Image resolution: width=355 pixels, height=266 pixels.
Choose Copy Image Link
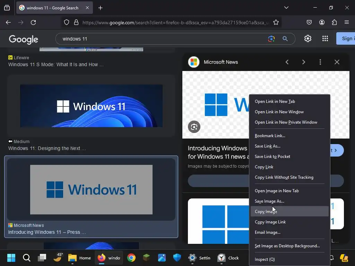click(x=289, y=222)
